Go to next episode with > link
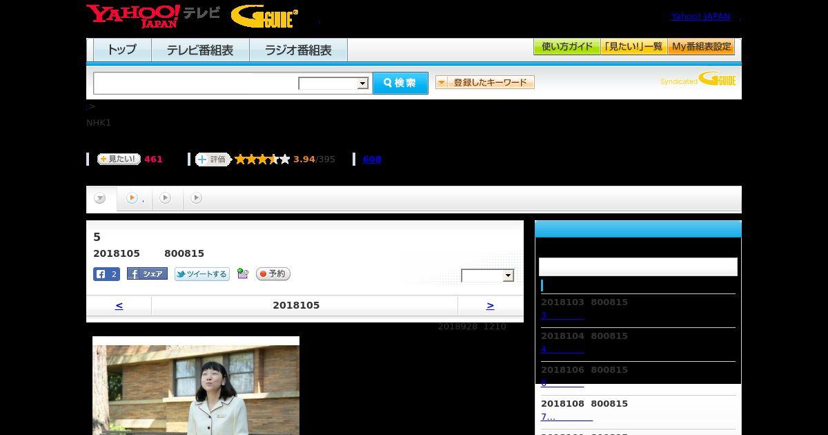This screenshot has height=435, width=828. click(490, 305)
